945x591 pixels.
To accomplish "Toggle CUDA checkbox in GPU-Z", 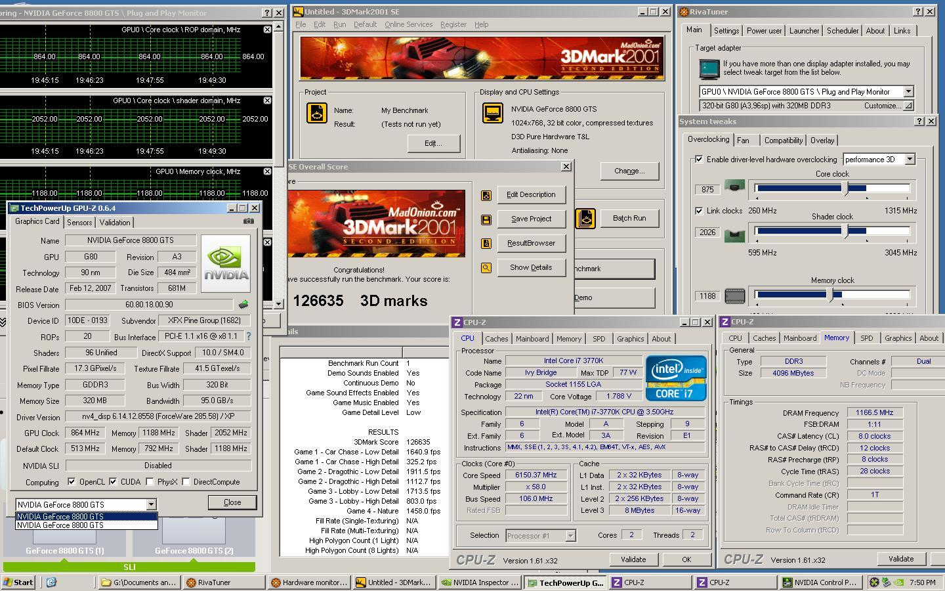I will [x=112, y=481].
